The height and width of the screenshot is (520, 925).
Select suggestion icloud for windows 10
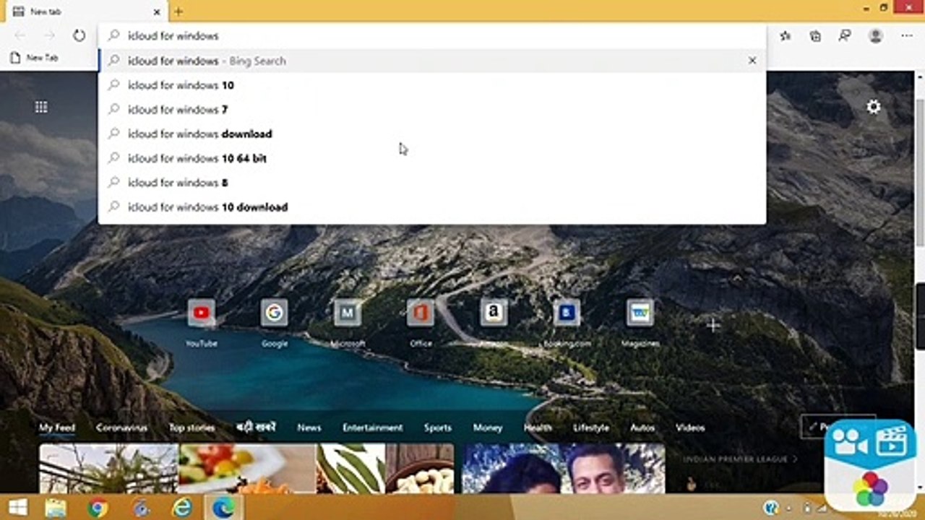(x=432, y=85)
